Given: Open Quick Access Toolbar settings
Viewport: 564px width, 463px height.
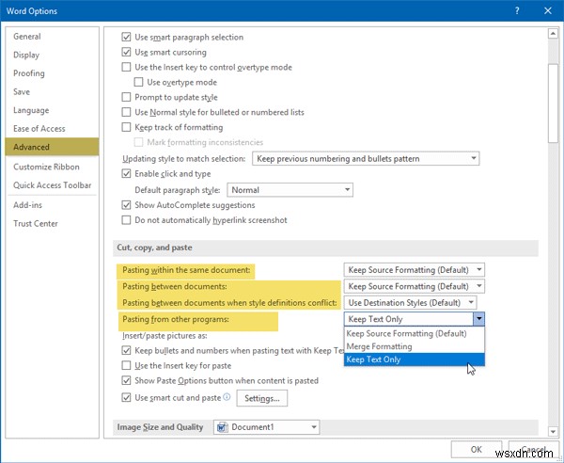Looking at the screenshot, I should 52,185.
